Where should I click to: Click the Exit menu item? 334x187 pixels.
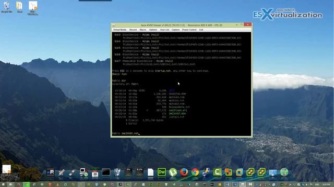(201, 30)
